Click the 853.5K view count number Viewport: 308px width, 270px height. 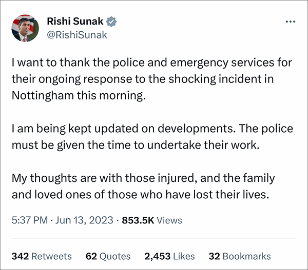(x=138, y=220)
